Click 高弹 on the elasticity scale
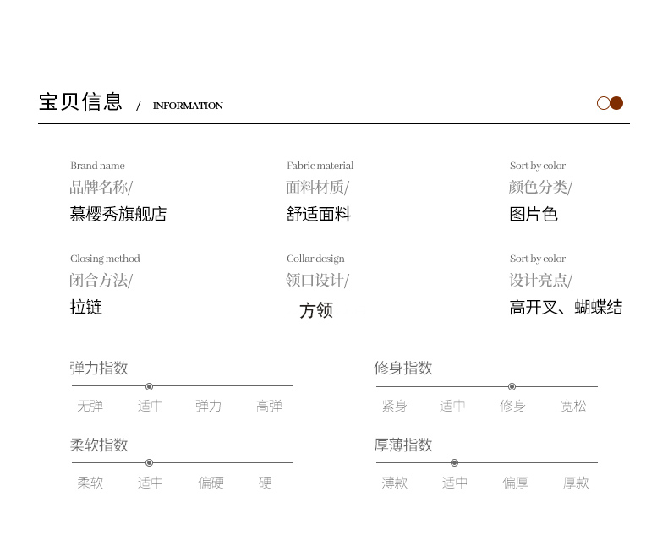The width and height of the screenshot is (668, 557). [269, 406]
